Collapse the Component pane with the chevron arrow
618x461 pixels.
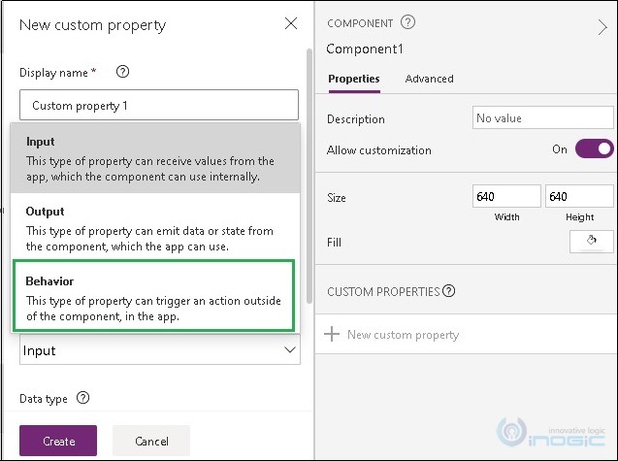click(x=602, y=27)
